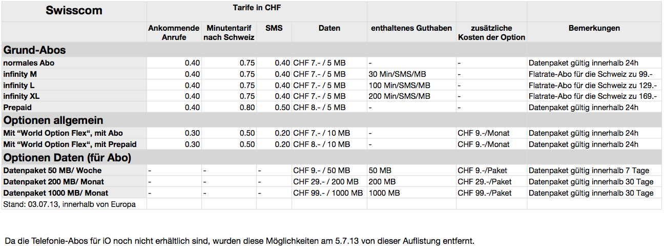This screenshot has width=664, height=251.
Task: Click the "enthaltenes Guthaben" column header
Action: pyautogui.click(x=411, y=28)
